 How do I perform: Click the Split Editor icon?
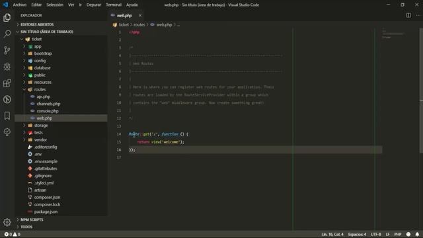[x=408, y=15]
